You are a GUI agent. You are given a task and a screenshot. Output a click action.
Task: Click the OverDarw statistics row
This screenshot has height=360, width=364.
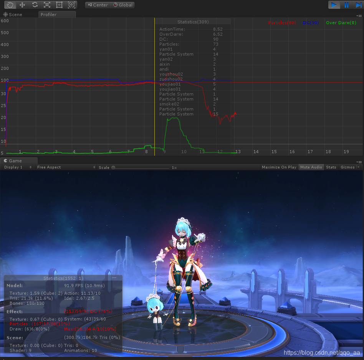[191, 34]
